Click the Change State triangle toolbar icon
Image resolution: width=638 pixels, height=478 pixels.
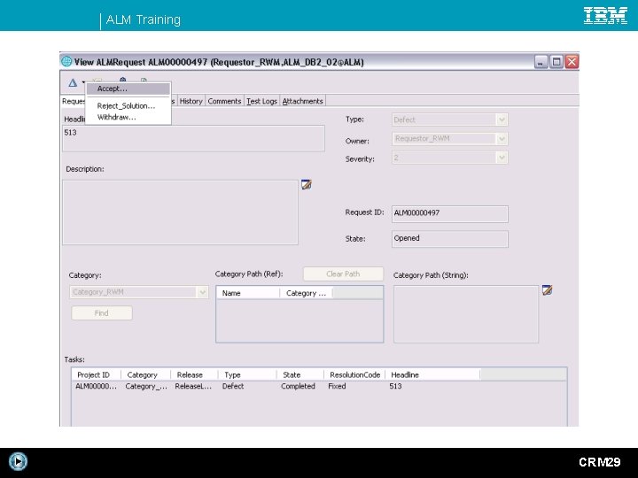pyautogui.click(x=73, y=83)
